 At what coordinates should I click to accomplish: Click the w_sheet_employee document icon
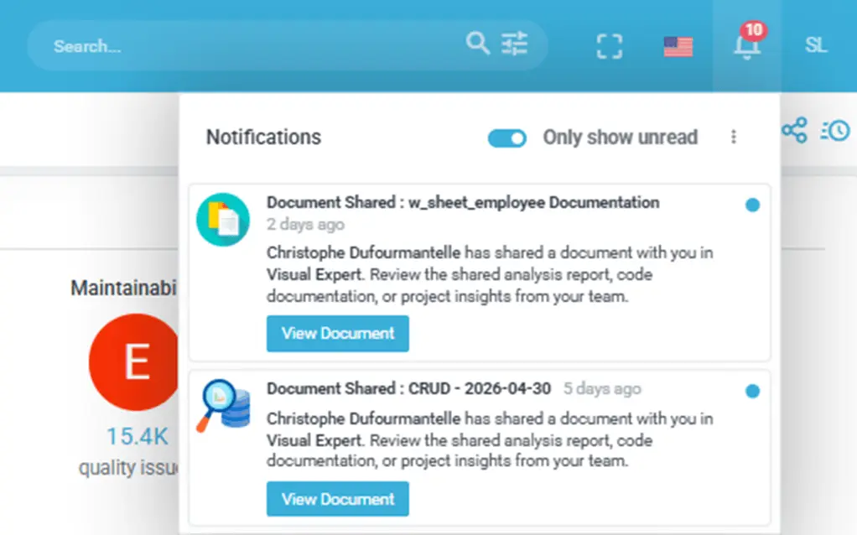click(223, 220)
